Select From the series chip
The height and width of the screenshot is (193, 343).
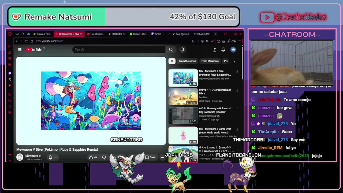[187, 61]
